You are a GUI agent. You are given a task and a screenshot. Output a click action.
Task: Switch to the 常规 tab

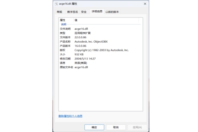[59, 12]
